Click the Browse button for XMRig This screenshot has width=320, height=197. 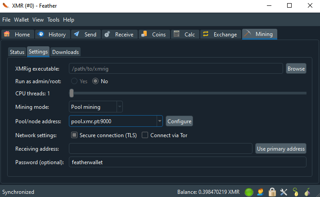[x=296, y=69]
